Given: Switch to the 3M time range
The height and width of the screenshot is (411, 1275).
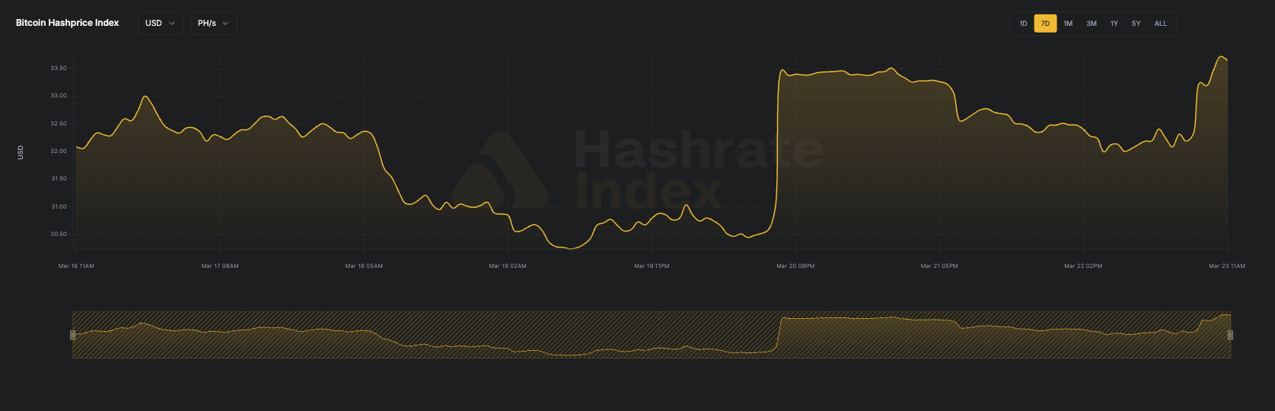Looking at the screenshot, I should [x=1091, y=24].
